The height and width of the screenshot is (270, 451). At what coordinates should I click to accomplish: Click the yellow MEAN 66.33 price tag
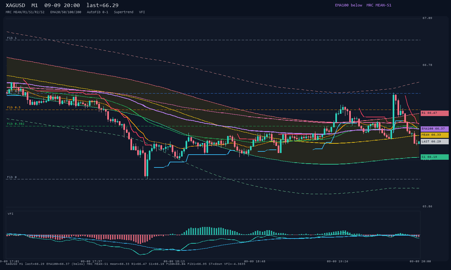click(435, 135)
